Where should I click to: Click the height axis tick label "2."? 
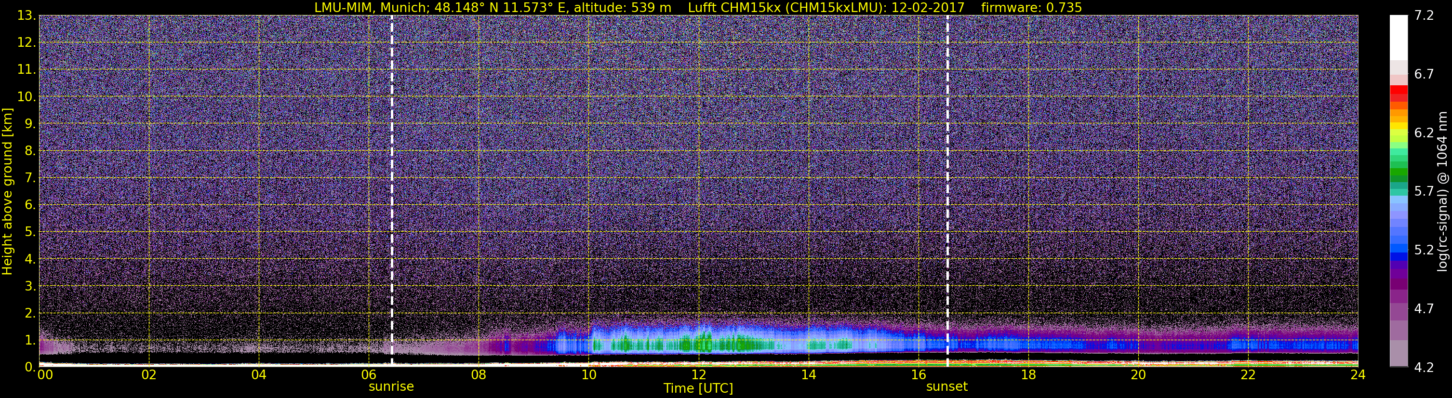(30, 314)
